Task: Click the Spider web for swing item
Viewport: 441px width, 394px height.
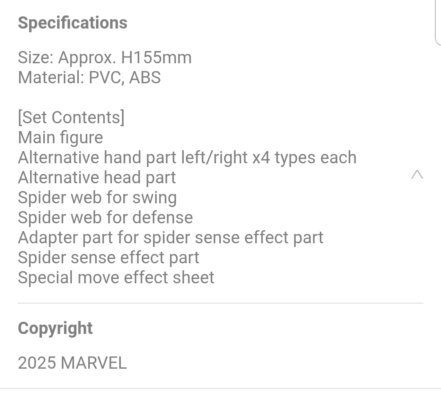Action: 97,198
